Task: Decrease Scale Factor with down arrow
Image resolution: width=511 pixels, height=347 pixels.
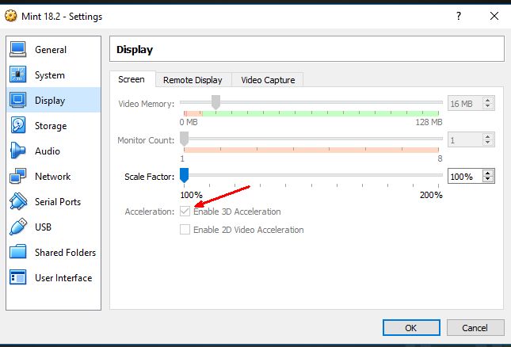Action: coord(487,179)
